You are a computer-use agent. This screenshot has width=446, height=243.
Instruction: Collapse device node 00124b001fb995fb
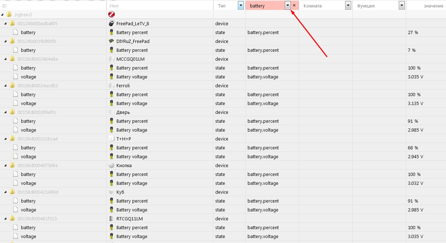[6, 42]
